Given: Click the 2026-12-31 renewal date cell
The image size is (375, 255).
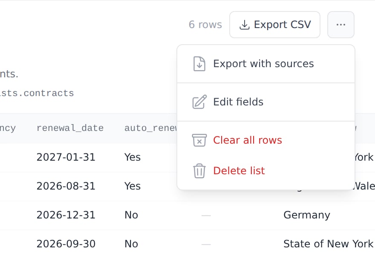Looking at the screenshot, I should pyautogui.click(x=66, y=215).
